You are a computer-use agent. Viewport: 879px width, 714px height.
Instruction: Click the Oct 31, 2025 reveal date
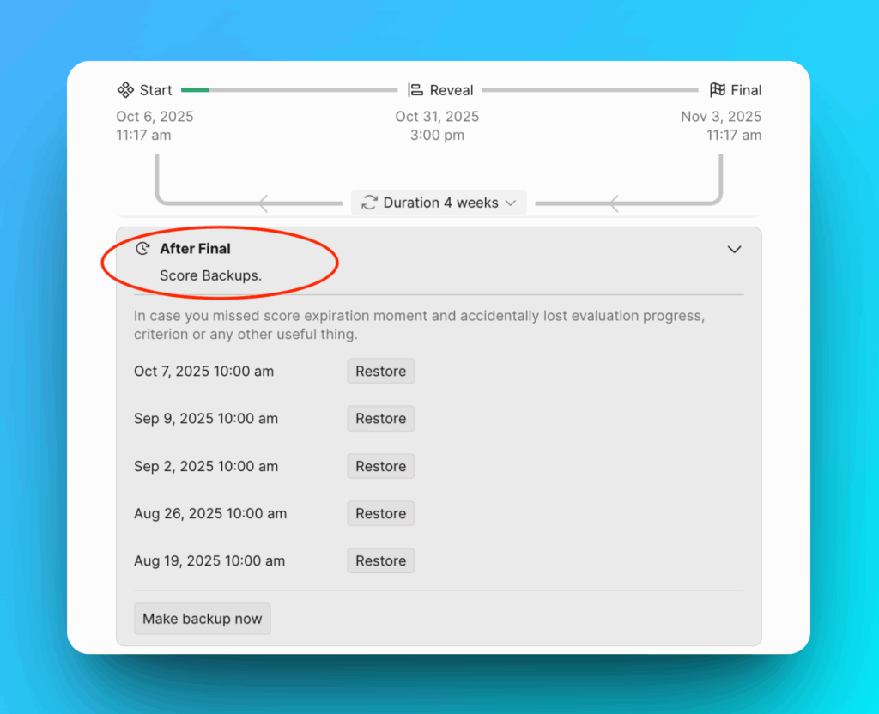(438, 116)
